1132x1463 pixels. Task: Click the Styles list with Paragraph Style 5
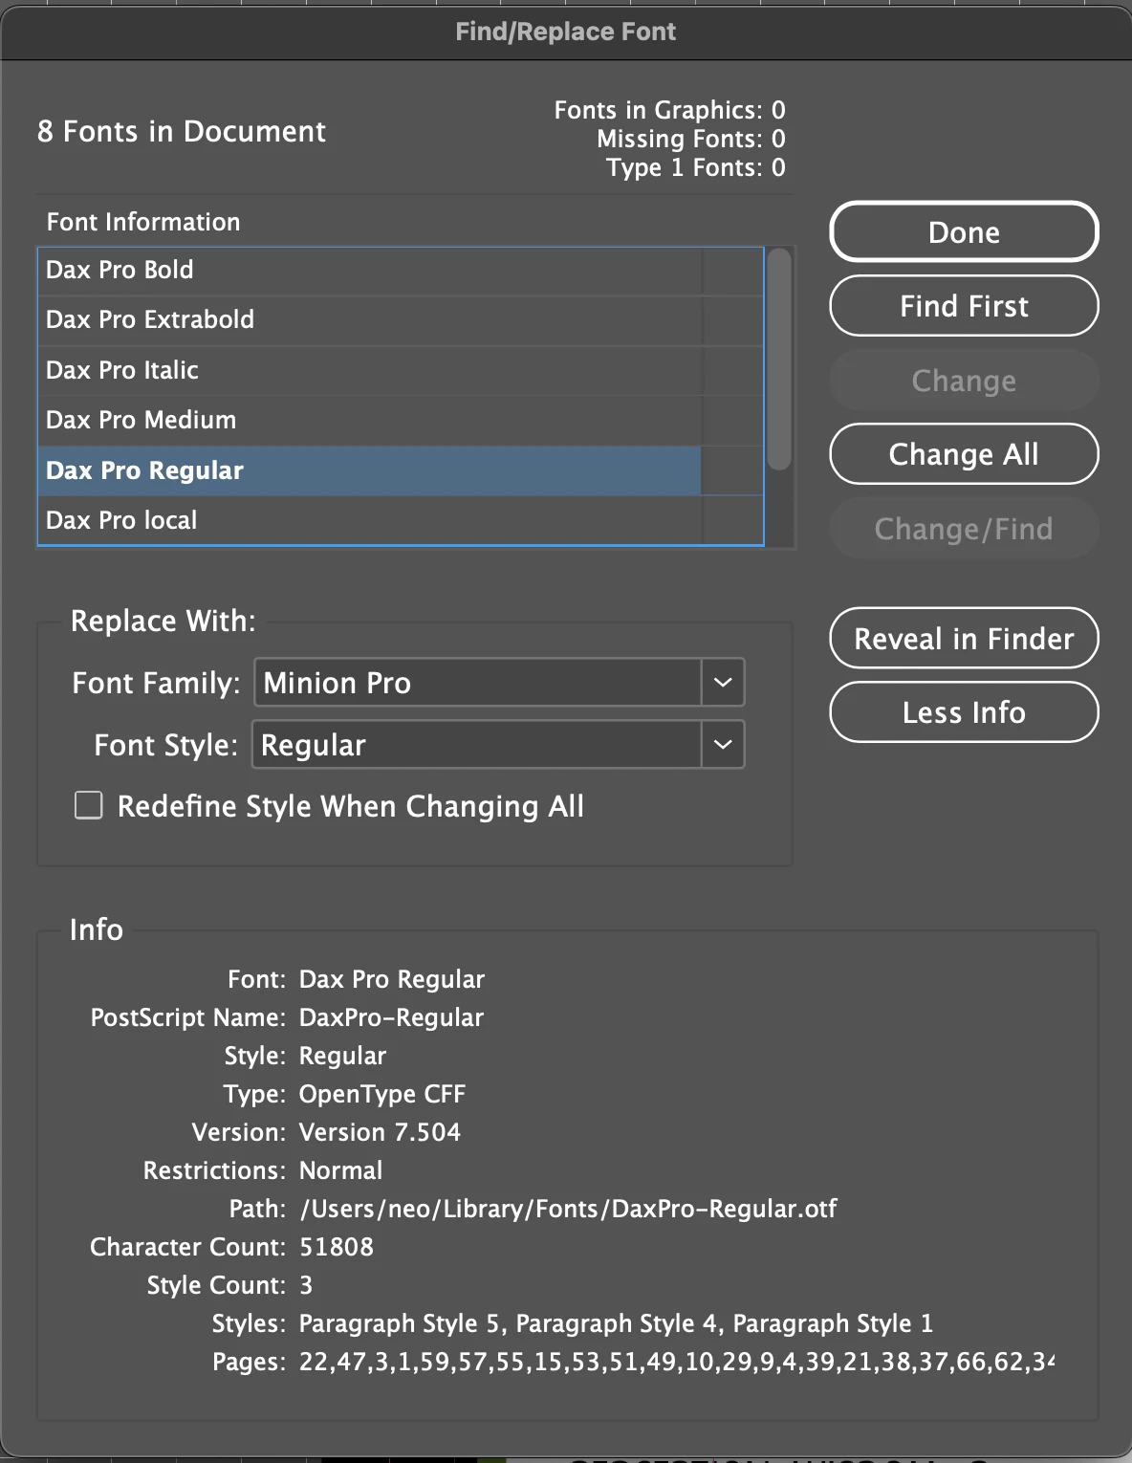(x=616, y=1323)
